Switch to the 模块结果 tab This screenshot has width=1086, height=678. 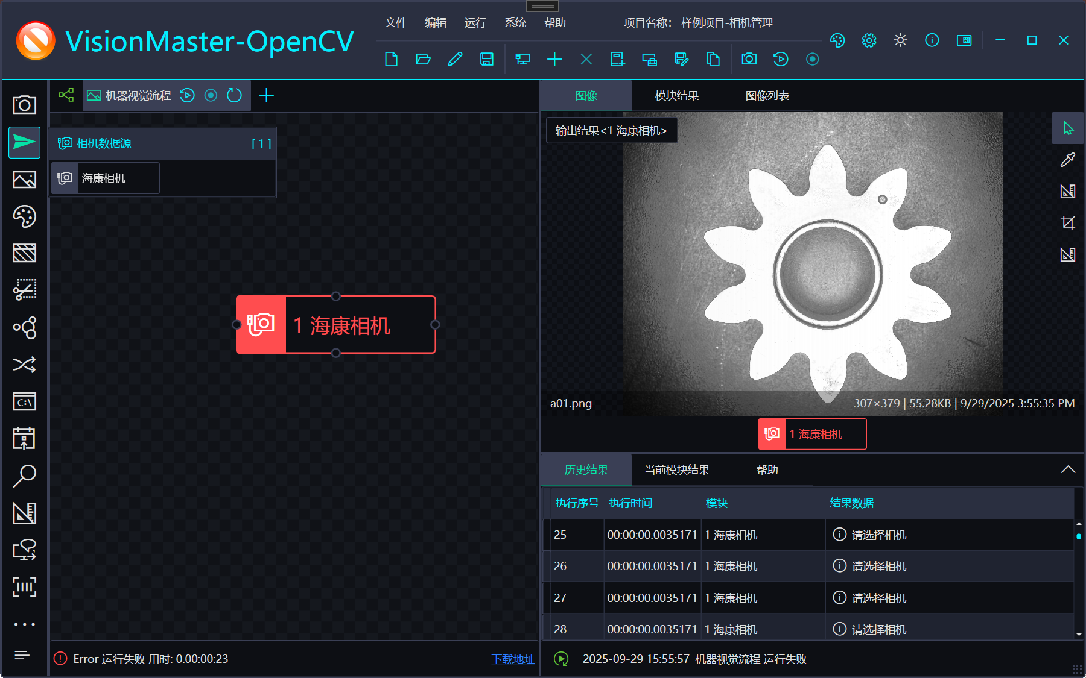tap(677, 96)
